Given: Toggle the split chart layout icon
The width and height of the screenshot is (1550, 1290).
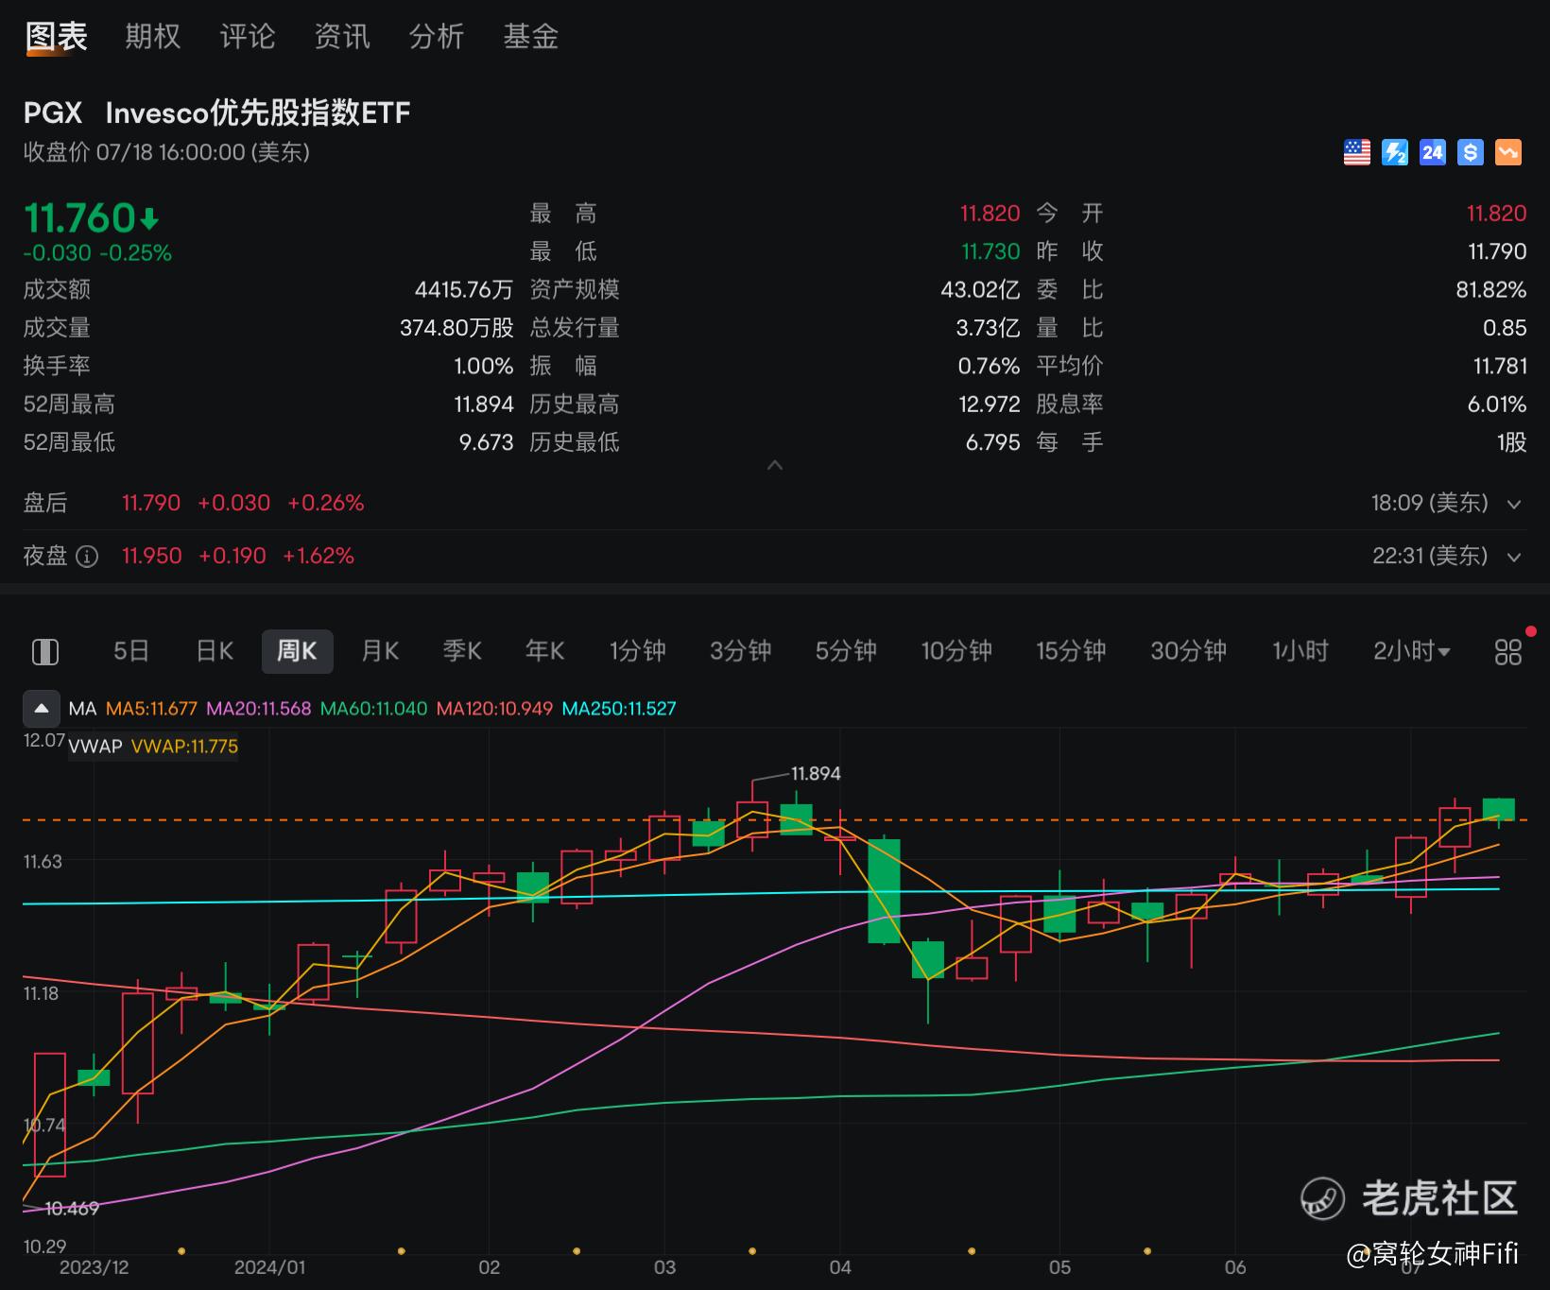Looking at the screenshot, I should point(45,652).
